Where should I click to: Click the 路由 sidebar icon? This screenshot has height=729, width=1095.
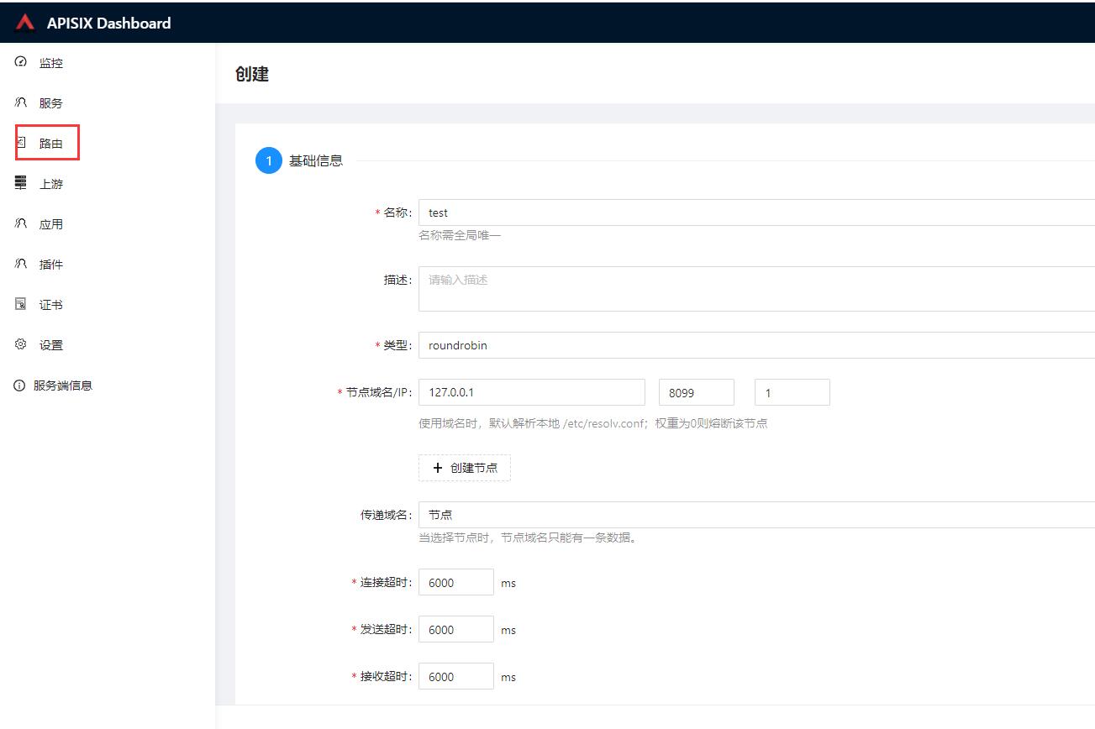point(21,143)
